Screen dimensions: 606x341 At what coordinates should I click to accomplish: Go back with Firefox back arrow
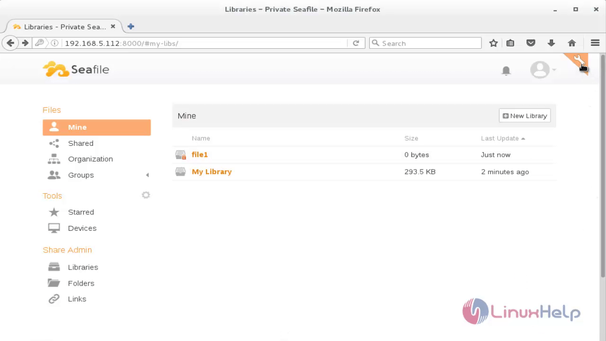10,43
